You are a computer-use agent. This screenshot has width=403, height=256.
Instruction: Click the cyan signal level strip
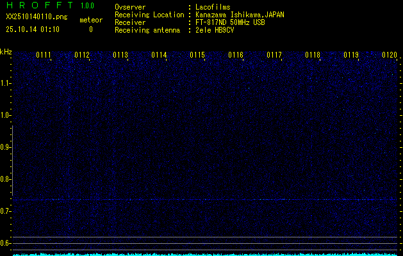click(x=205, y=254)
